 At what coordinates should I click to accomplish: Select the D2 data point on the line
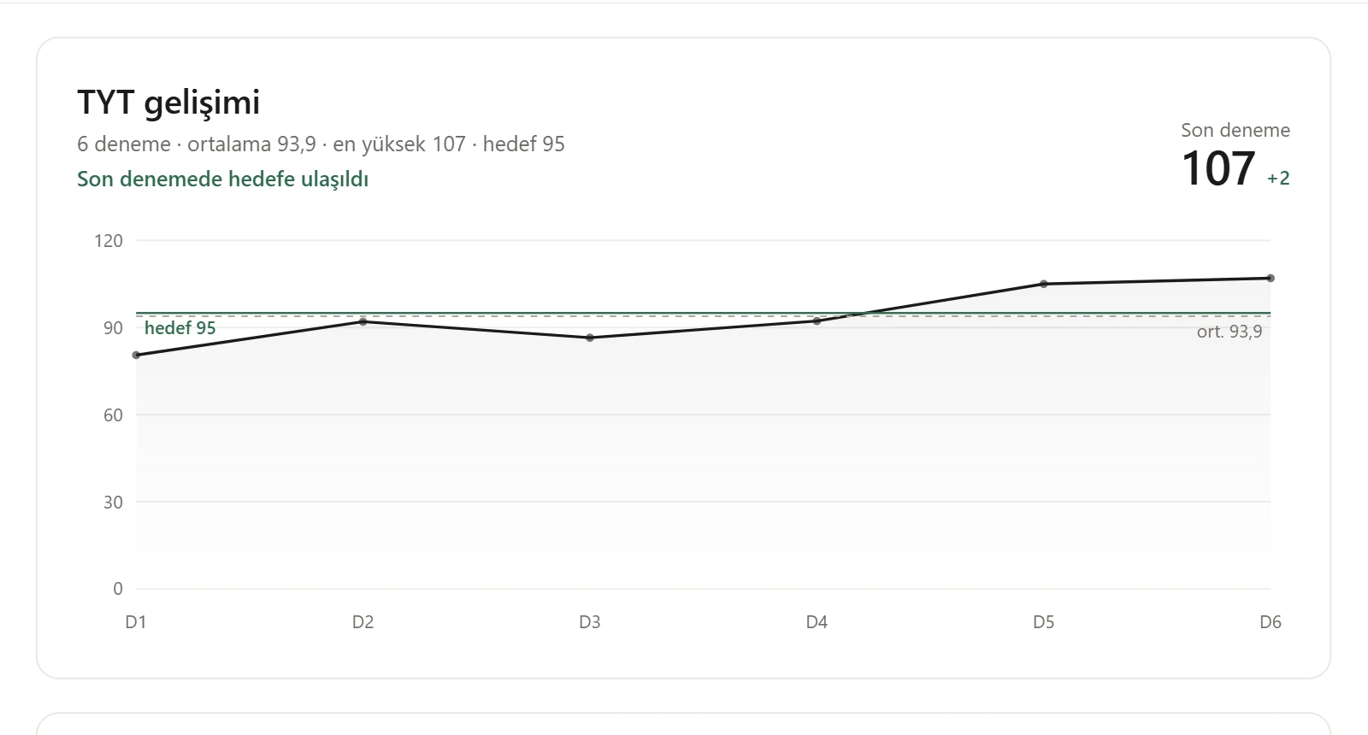pos(363,321)
